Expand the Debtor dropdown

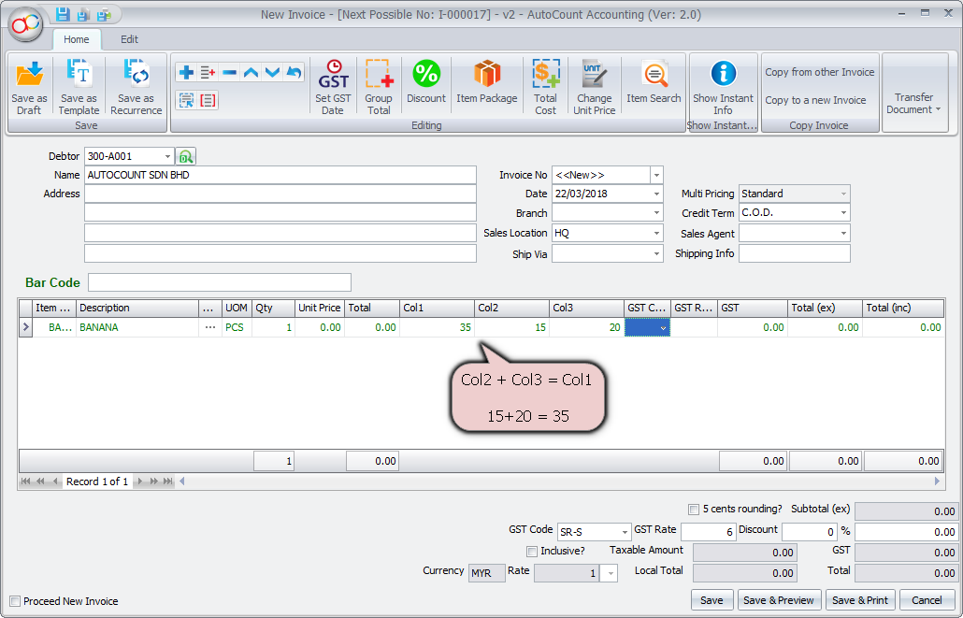point(167,156)
